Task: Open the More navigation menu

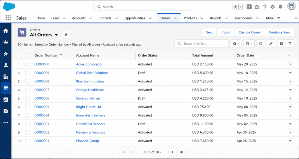Action: (x=273, y=18)
